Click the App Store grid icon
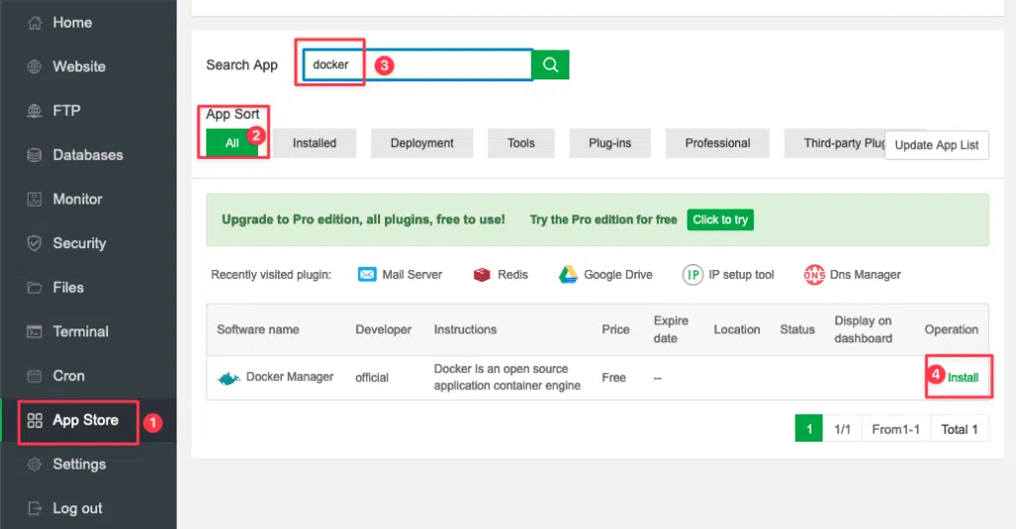The image size is (1016, 529). coord(35,420)
